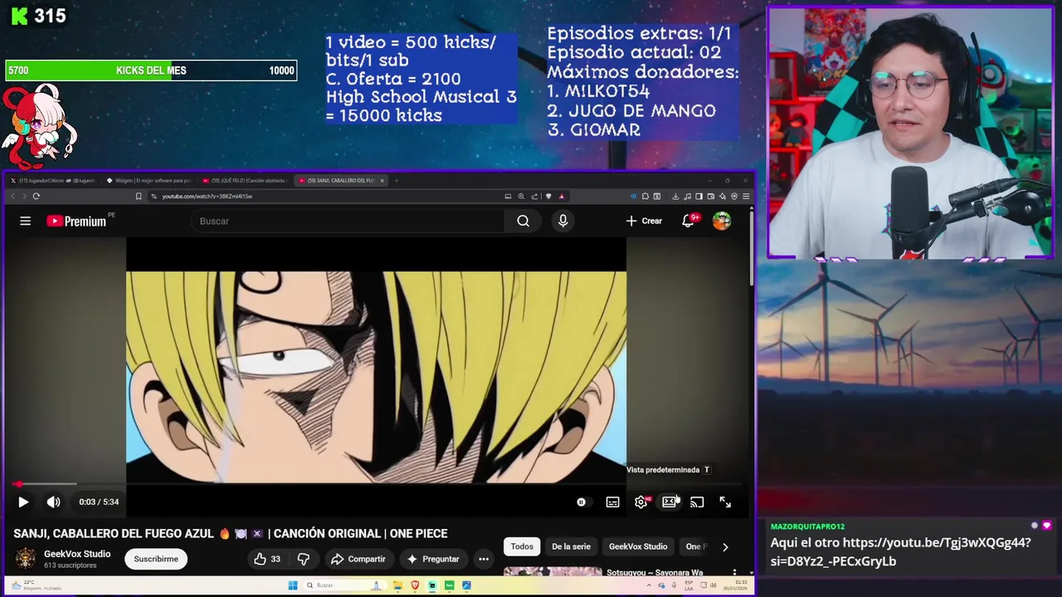Mute the video volume speaker
This screenshot has height=597, width=1062.
pos(53,502)
